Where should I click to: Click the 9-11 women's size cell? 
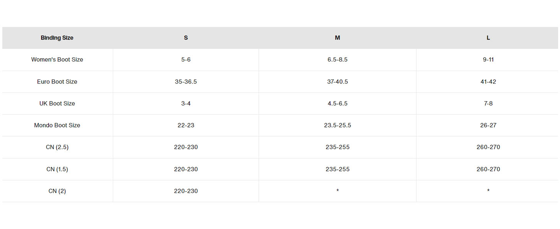488,60
